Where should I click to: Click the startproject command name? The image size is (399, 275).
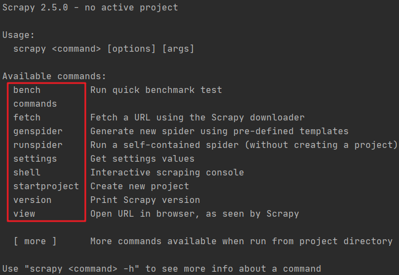coord(46,186)
